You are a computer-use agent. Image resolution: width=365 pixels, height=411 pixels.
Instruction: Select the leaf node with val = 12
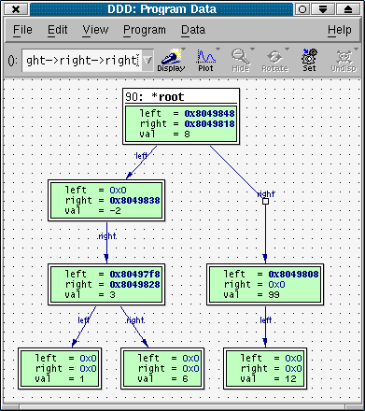(x=265, y=369)
